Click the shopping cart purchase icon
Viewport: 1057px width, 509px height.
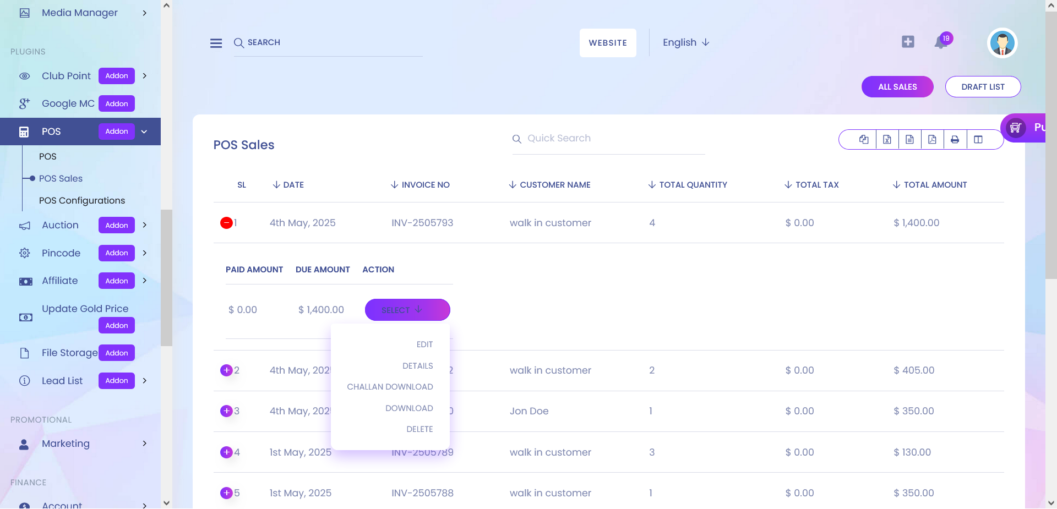[1016, 128]
